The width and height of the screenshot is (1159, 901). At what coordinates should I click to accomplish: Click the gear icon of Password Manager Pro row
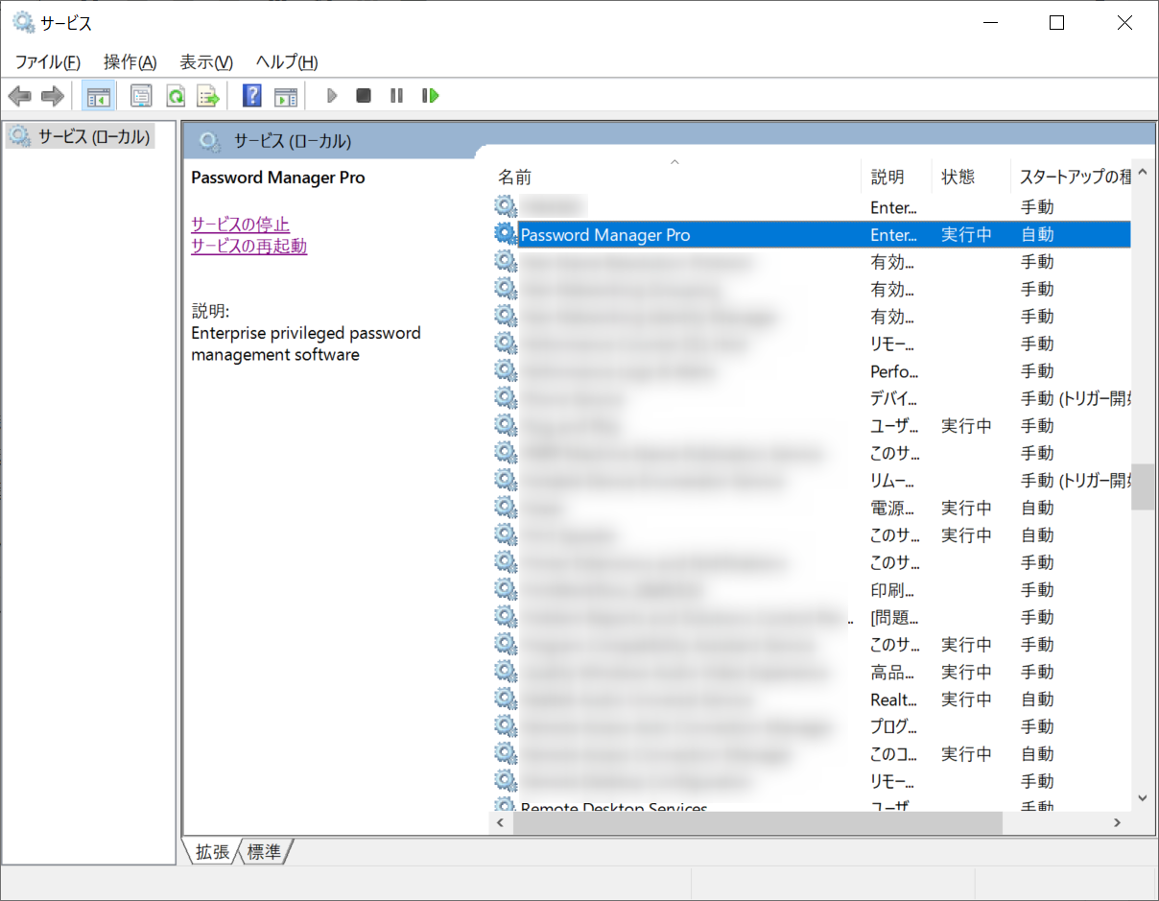point(505,234)
